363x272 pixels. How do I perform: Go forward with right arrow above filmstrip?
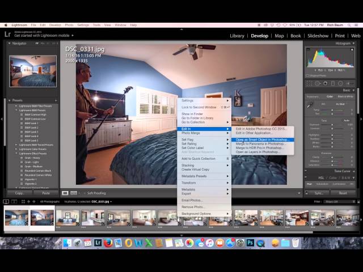tap(34, 202)
